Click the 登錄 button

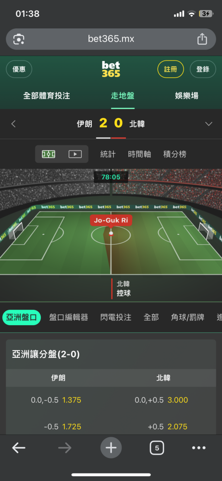203,69
